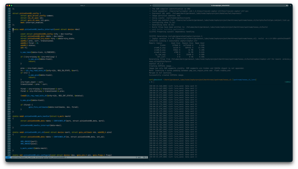
Task: Click the 70:1 cursor position in status line
Action: click(145, 157)
